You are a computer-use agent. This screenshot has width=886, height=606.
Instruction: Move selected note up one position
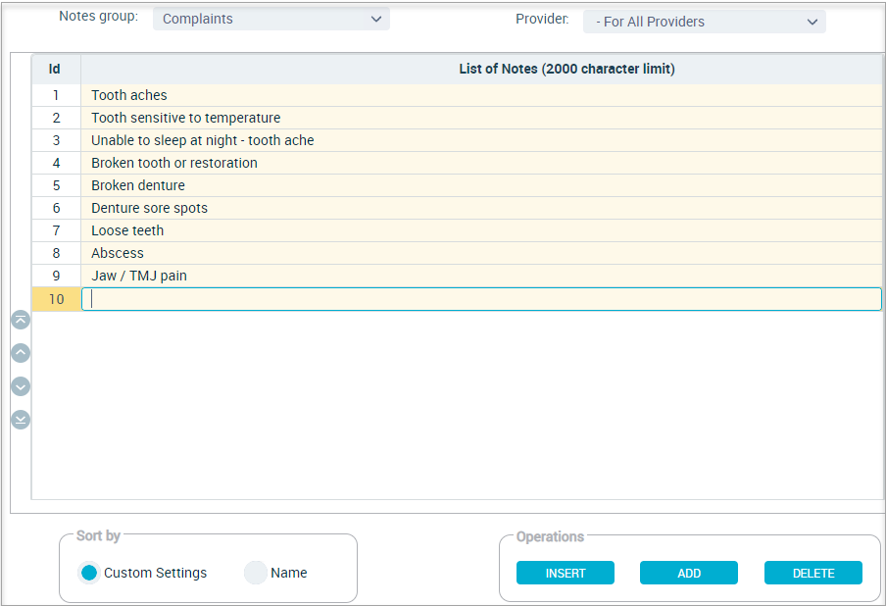pos(21,353)
